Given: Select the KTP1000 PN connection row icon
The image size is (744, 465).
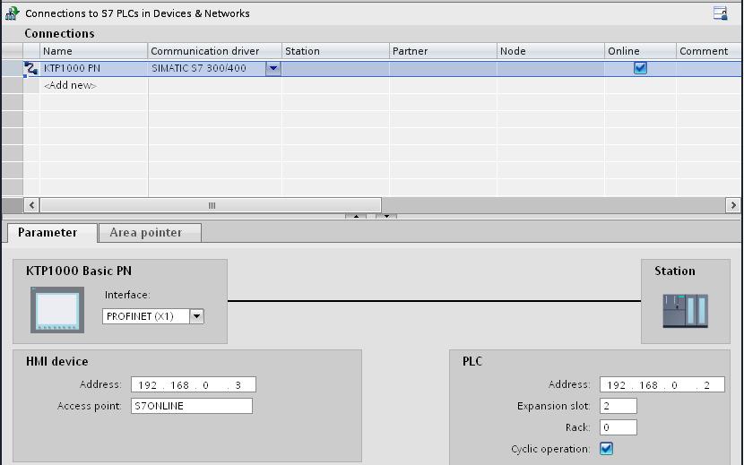Looking at the screenshot, I should (x=31, y=68).
